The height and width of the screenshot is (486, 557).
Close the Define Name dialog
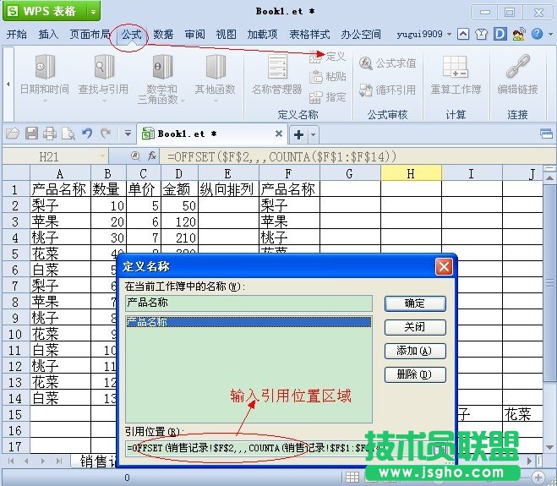tap(444, 267)
